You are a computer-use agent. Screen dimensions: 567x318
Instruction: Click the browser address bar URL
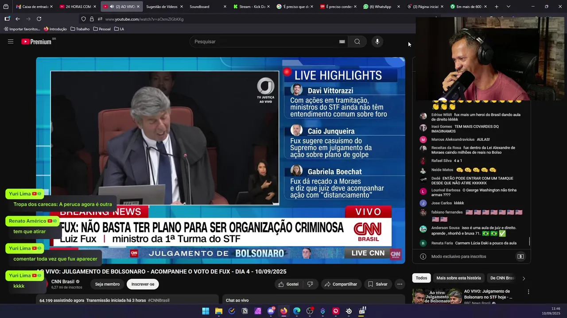(144, 19)
